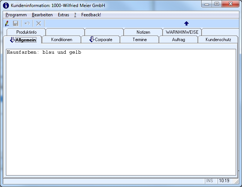Open the Programm menu
The width and height of the screenshot is (242, 187).
pos(16,15)
